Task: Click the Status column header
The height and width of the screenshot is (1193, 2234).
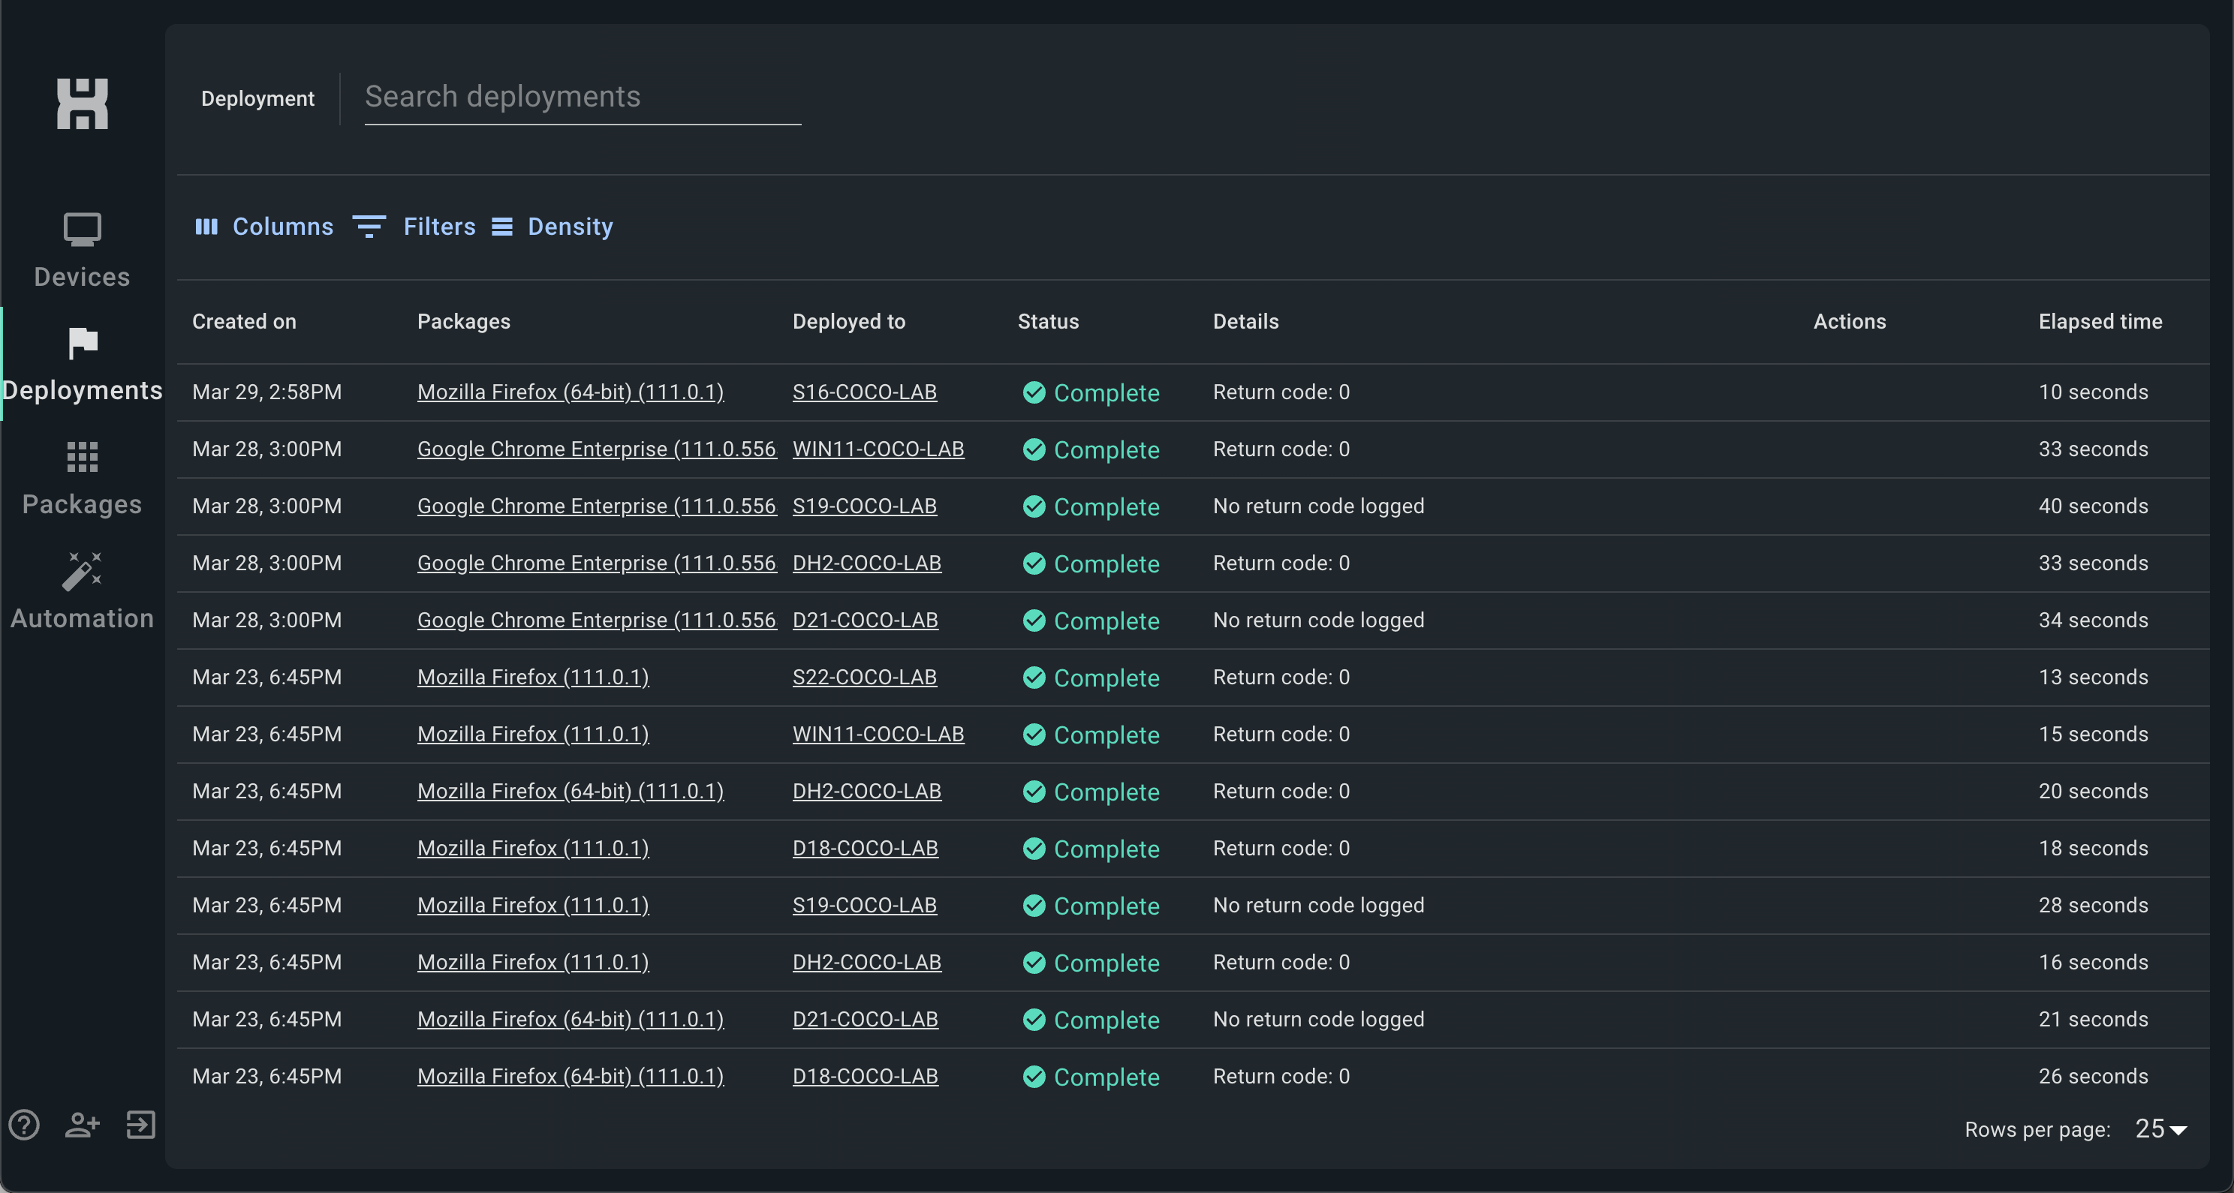Action: tap(1048, 322)
